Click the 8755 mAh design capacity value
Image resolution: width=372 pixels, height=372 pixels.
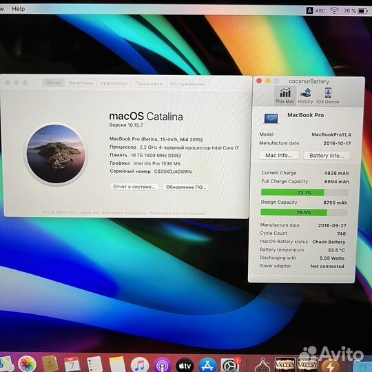[x=335, y=203]
